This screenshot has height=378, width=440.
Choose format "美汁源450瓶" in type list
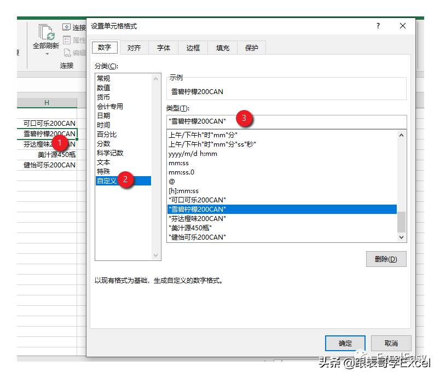pos(282,228)
